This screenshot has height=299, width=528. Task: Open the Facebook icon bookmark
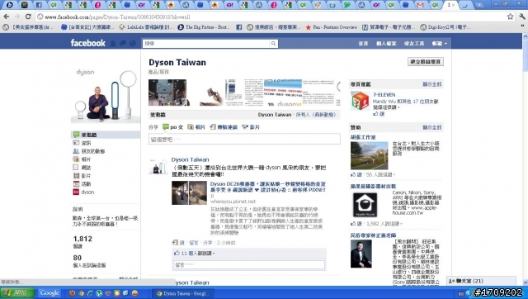238,27
